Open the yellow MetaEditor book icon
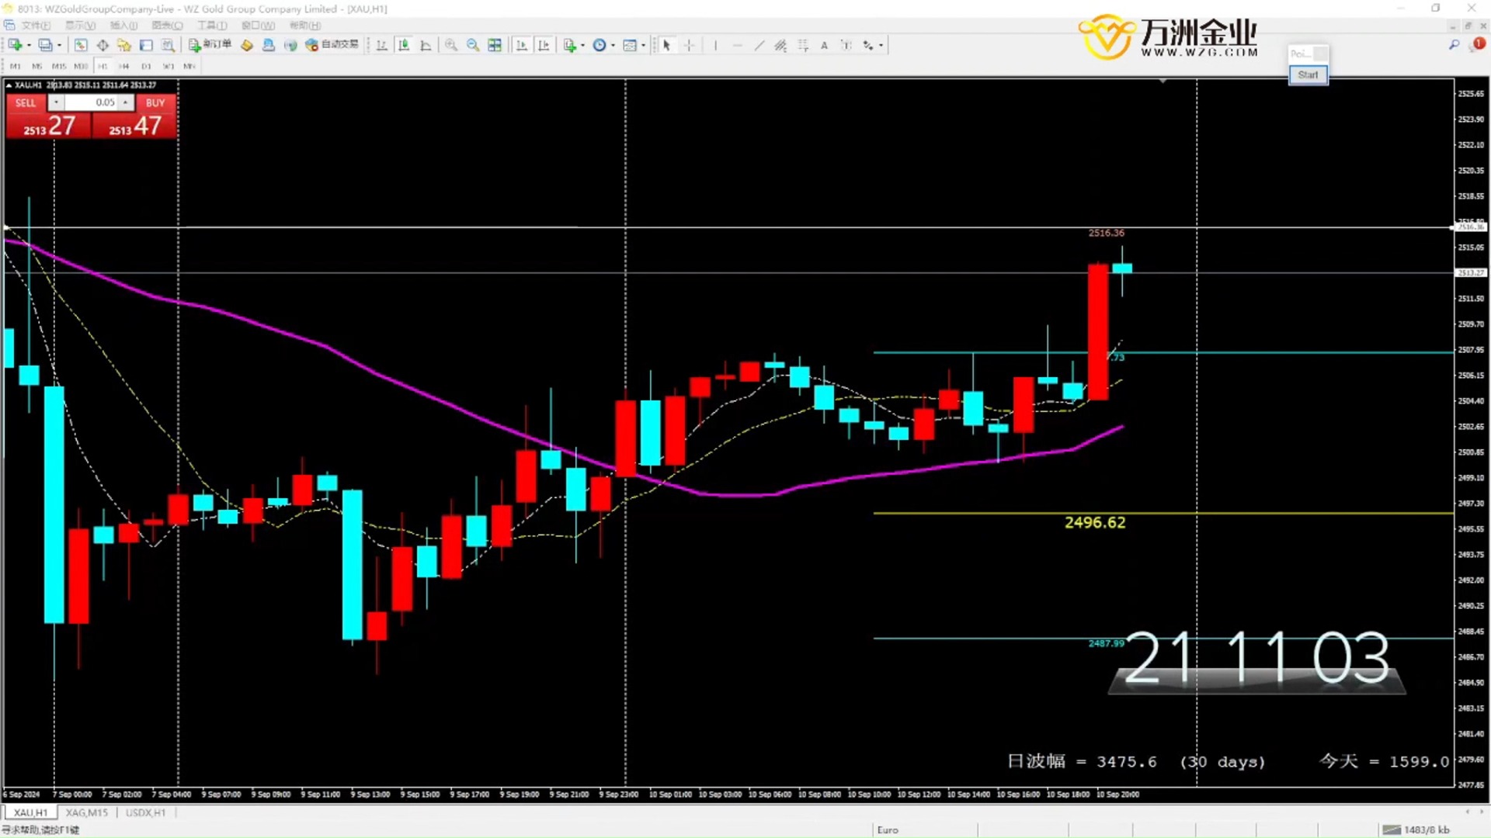1491x838 pixels. [x=247, y=45]
